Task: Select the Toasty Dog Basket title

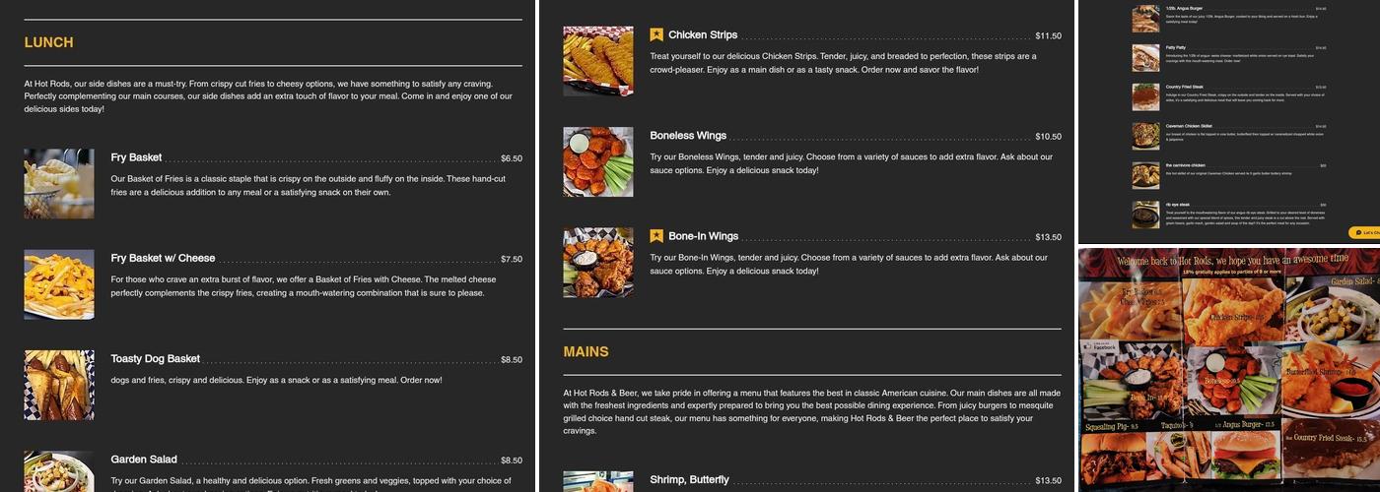Action: click(155, 359)
